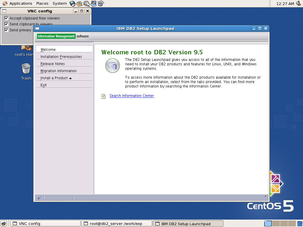Switch to VNC config taskbar button
Viewport: 303px width, 227px height.
(45, 223)
